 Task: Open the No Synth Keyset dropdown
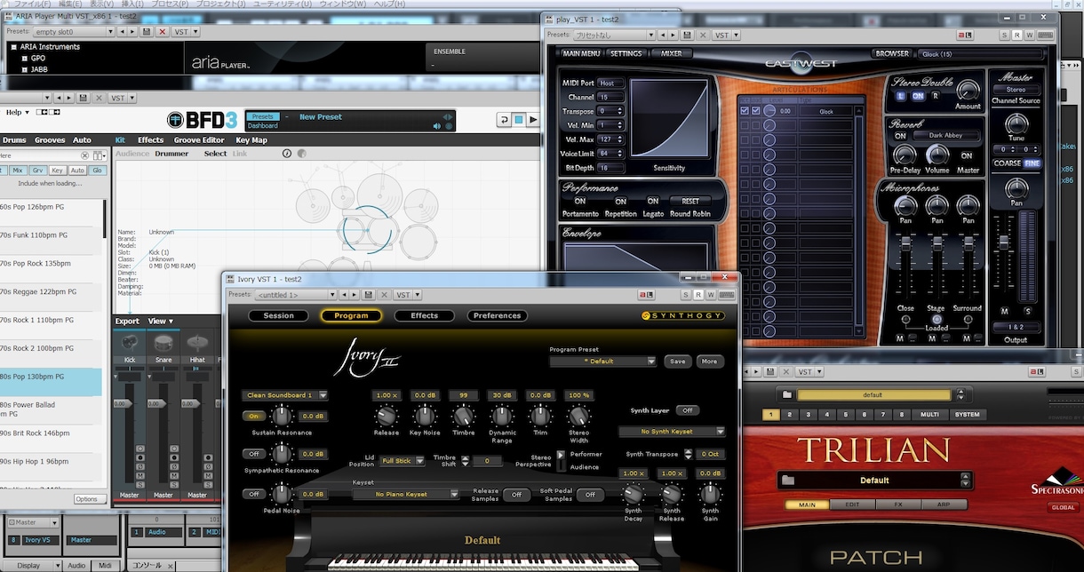pyautogui.click(x=671, y=432)
